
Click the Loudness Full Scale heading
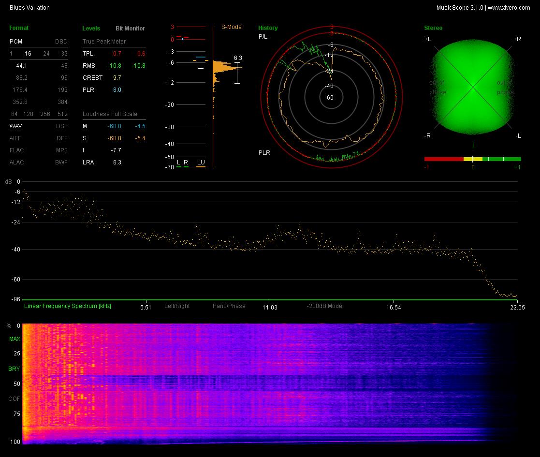110,114
